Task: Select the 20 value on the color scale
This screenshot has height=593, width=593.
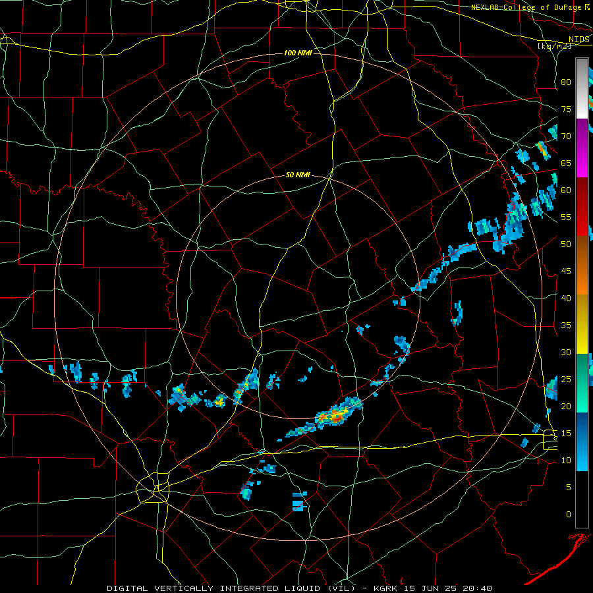Action: tap(566, 407)
